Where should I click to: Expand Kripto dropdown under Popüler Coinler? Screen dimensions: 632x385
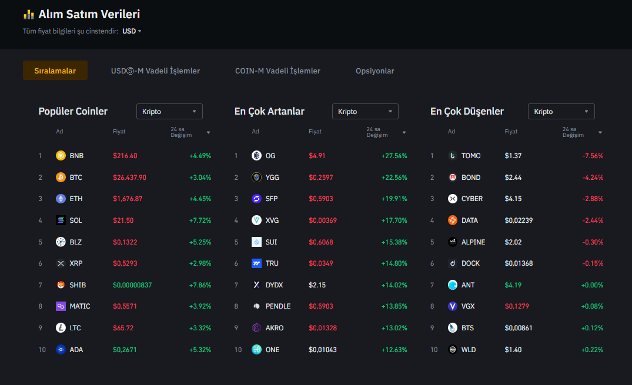(x=169, y=112)
